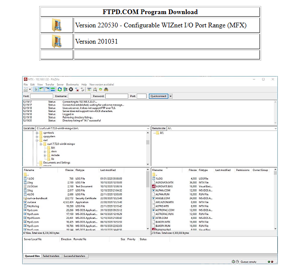Switch to the Successful transfers tab
This screenshot has width=297, height=268.
[75, 256]
